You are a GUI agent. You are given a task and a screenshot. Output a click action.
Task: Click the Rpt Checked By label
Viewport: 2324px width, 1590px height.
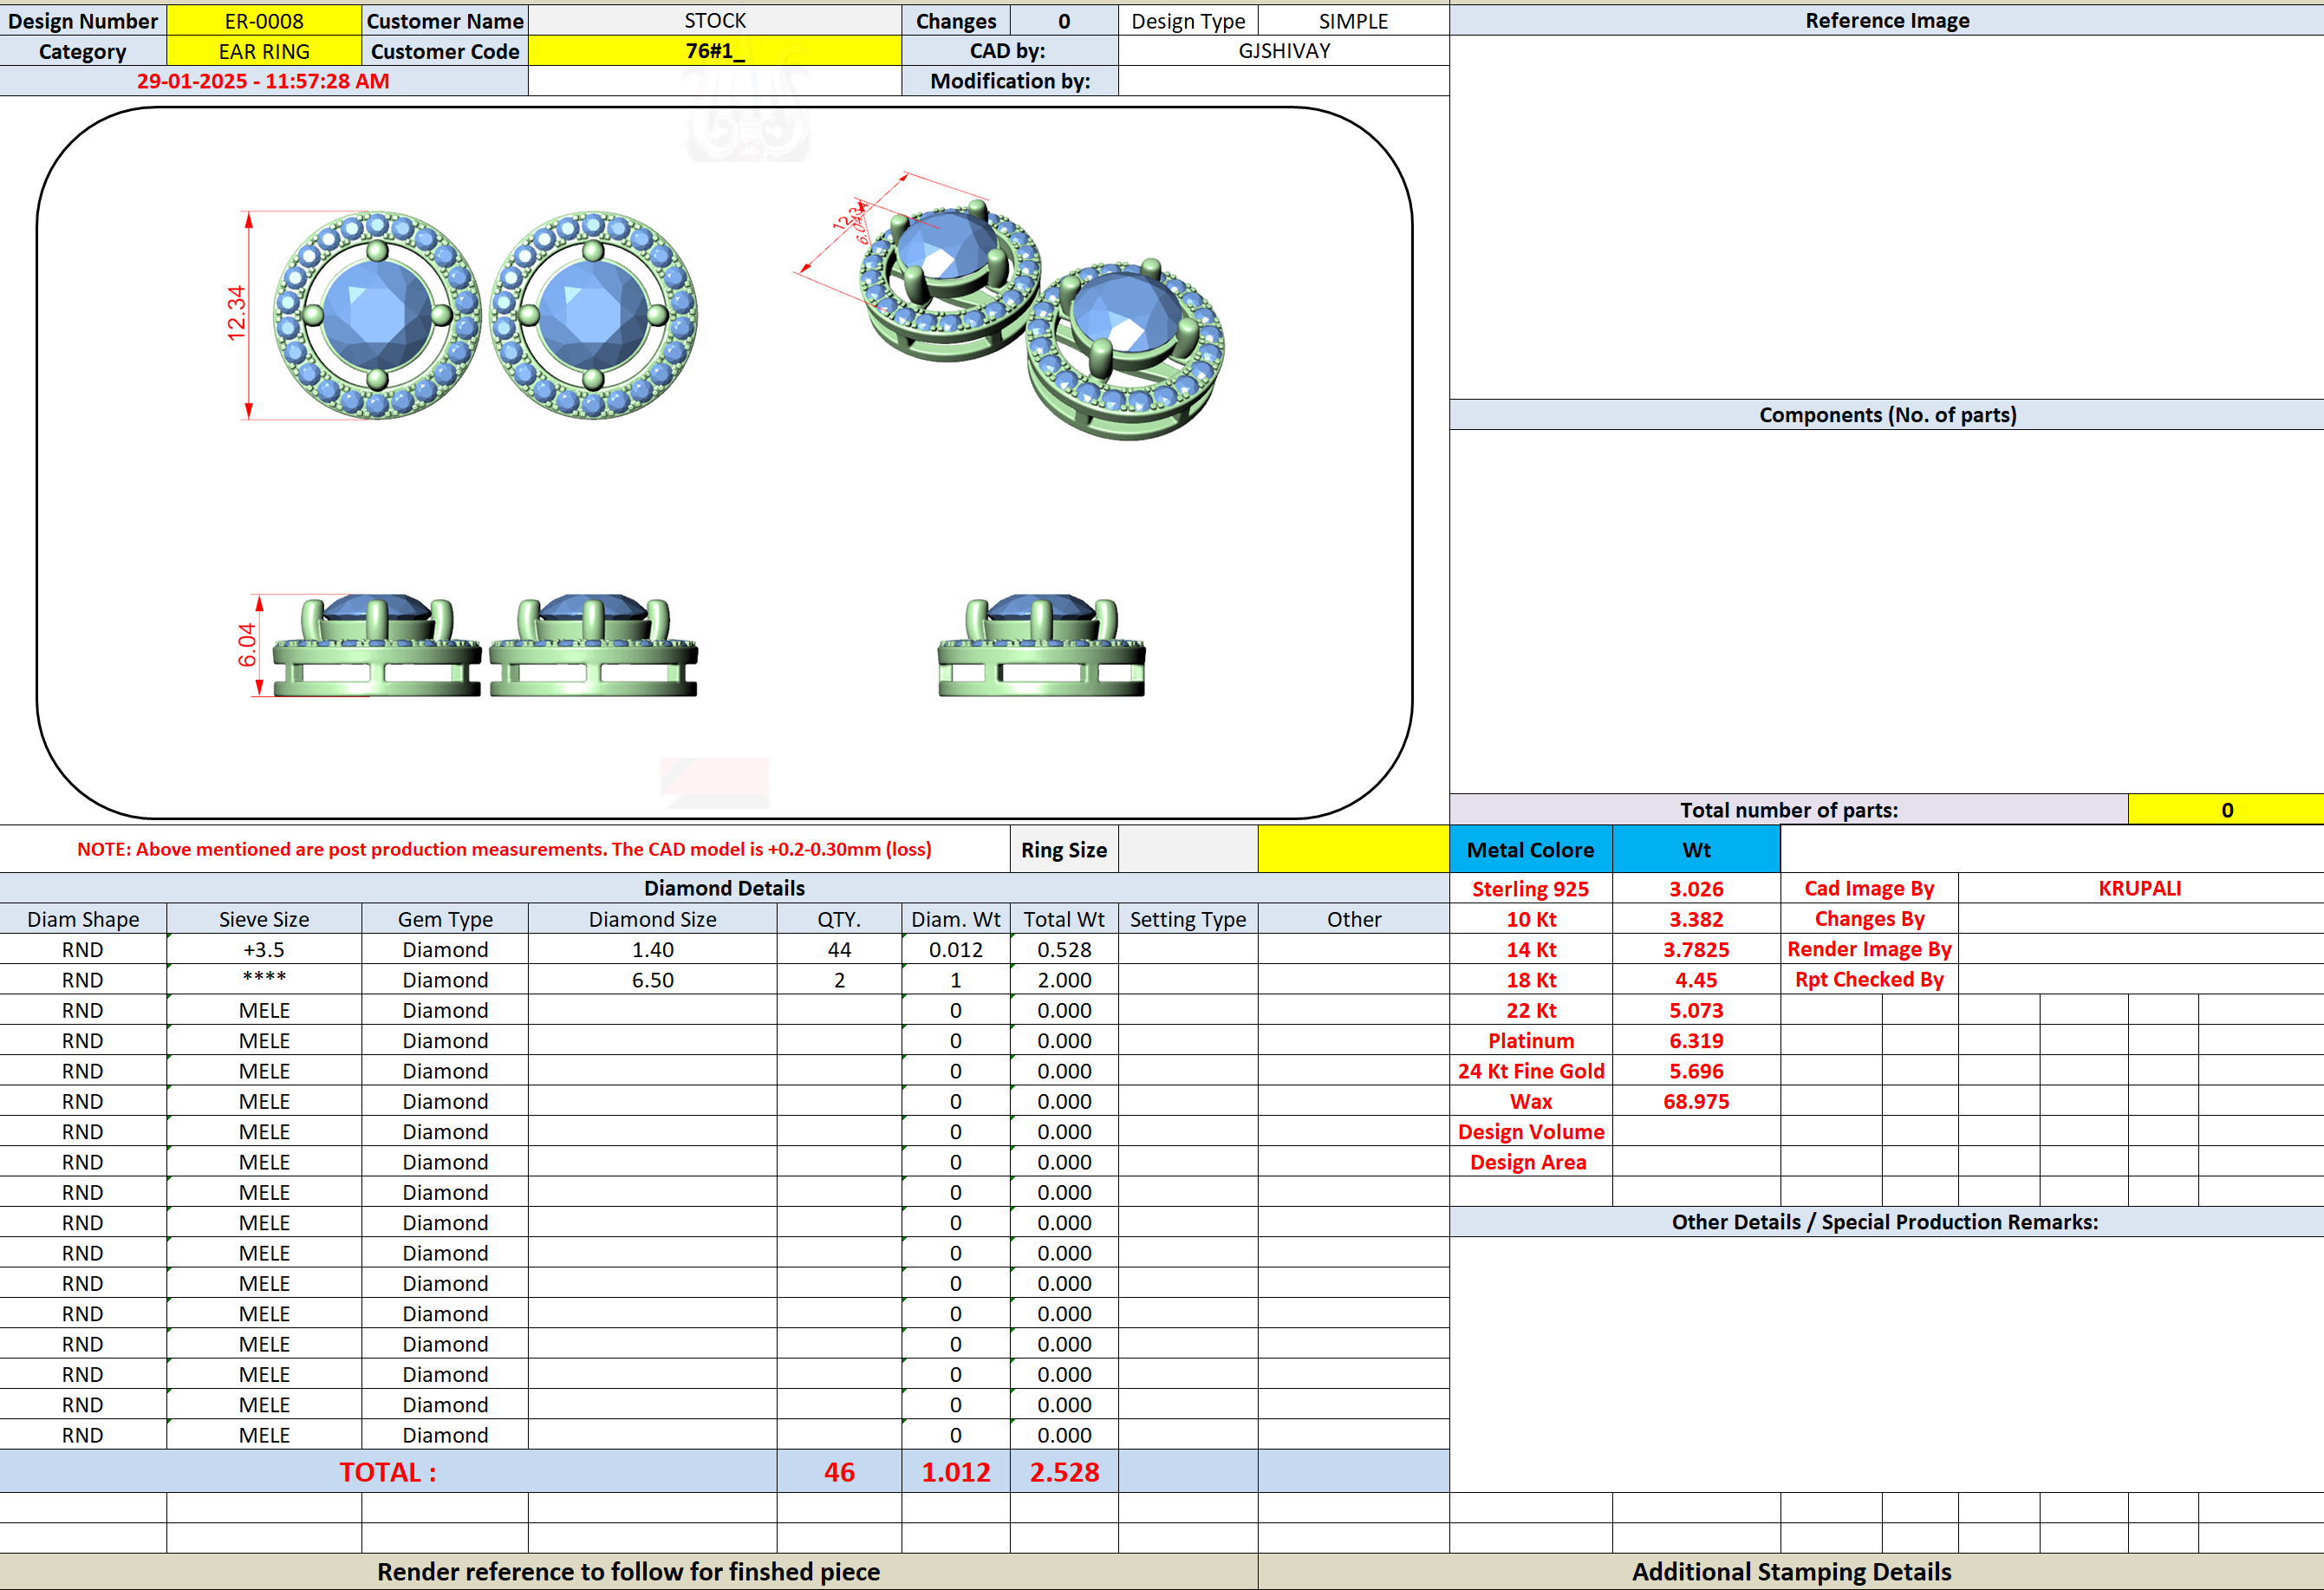(1869, 980)
